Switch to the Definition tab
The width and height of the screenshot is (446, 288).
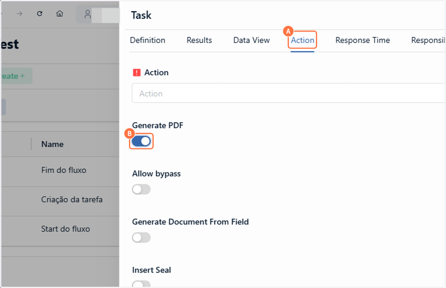click(x=148, y=40)
